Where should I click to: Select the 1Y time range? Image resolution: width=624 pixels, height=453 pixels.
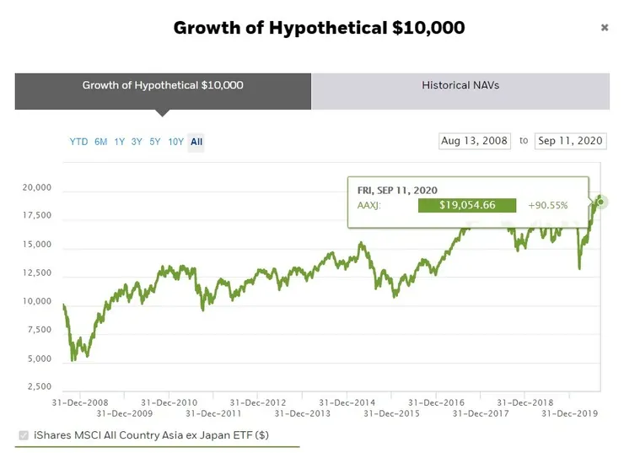coord(120,142)
